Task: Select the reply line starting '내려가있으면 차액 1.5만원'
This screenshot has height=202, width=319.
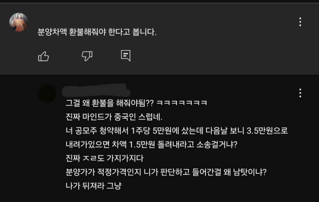Action: 151,145
